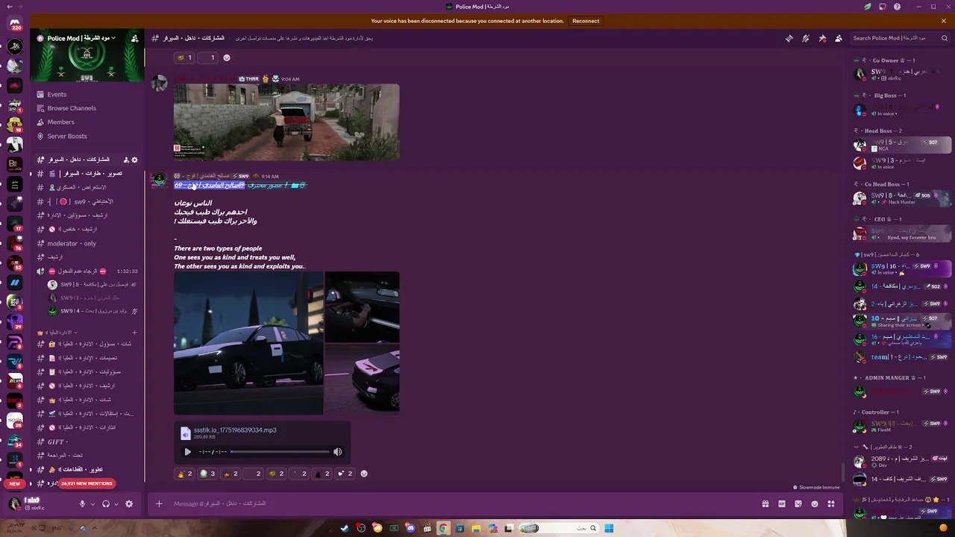Toggle the member list icon
The width and height of the screenshot is (955, 537).
coord(839,38)
